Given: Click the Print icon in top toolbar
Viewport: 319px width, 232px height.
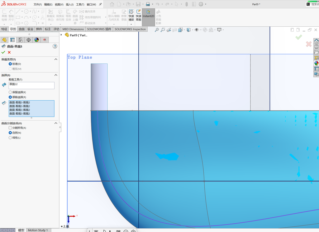Looking at the screenshot, I should pyautogui.click(x=148, y=4).
